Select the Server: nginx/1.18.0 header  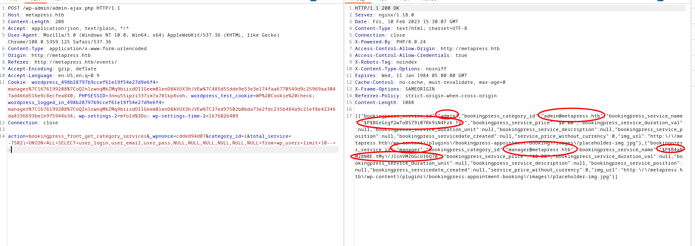[x=385, y=15]
